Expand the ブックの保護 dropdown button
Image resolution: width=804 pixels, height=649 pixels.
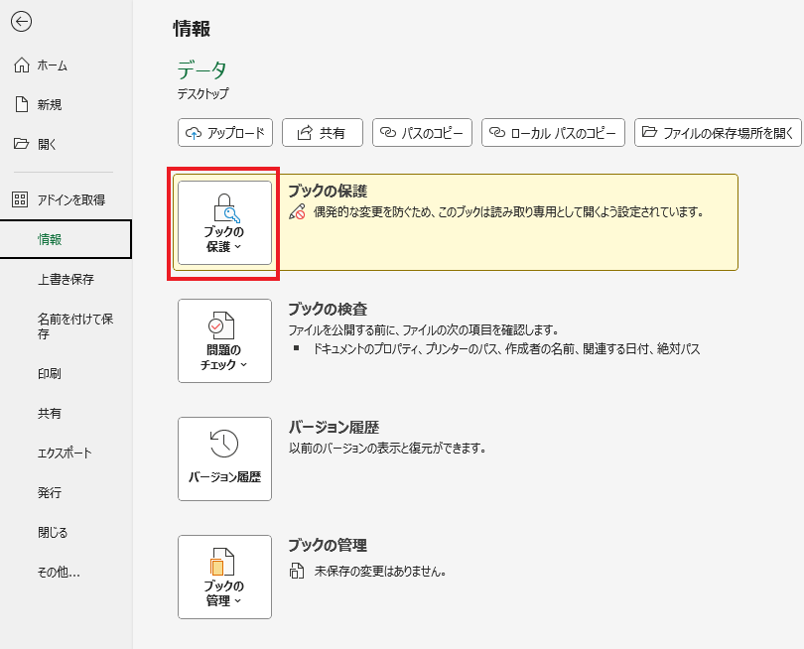[x=224, y=222]
